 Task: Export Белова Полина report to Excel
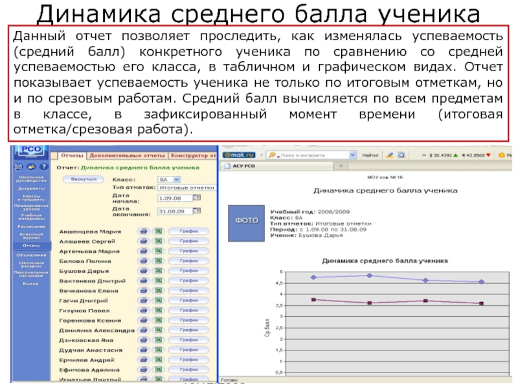159,261
